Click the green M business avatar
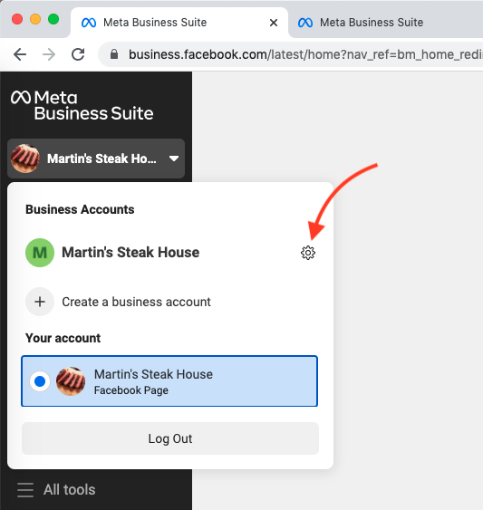This screenshot has width=483, height=510. pos(40,253)
